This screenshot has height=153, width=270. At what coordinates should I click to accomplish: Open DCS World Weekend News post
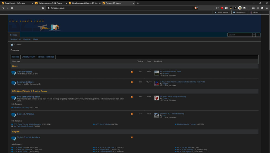click(170, 72)
